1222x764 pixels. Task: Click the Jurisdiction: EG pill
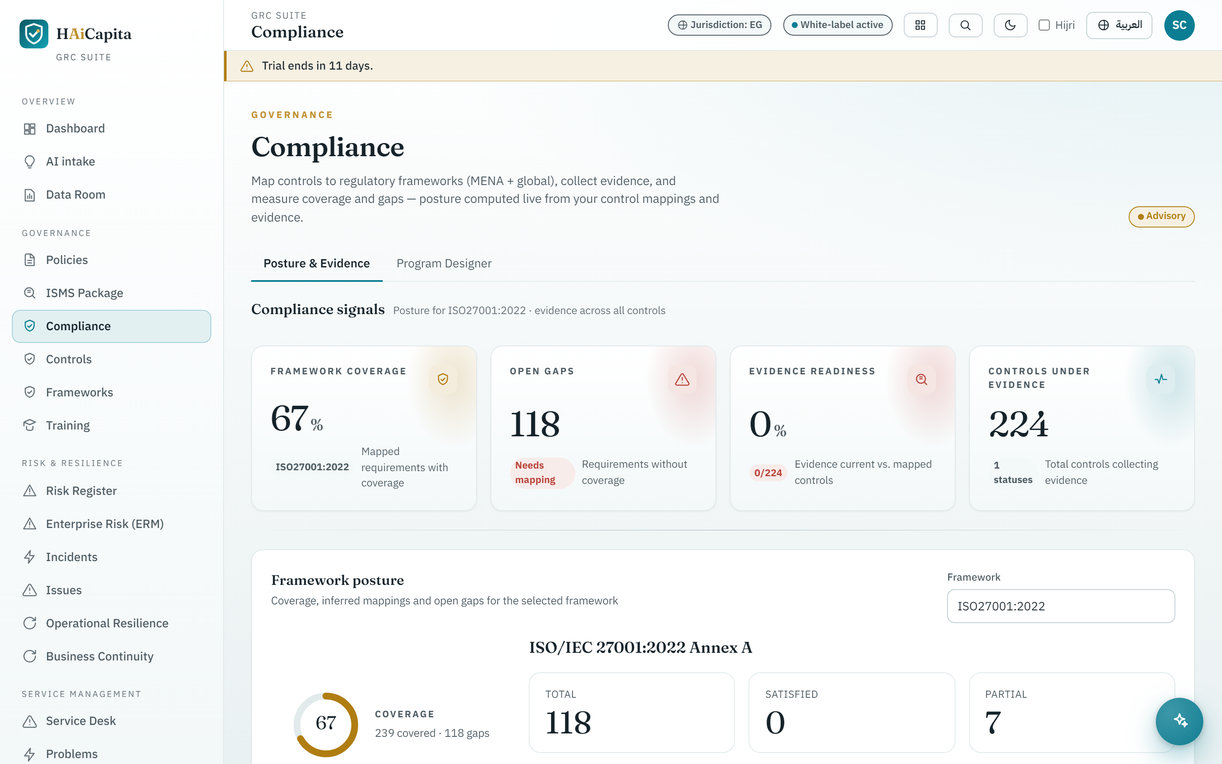(719, 25)
